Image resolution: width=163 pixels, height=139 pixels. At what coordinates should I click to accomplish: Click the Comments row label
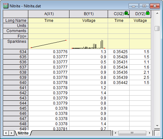pyautogui.click(x=16, y=31)
